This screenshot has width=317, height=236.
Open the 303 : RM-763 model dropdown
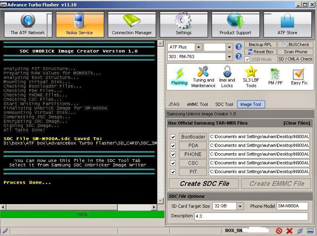point(229,57)
